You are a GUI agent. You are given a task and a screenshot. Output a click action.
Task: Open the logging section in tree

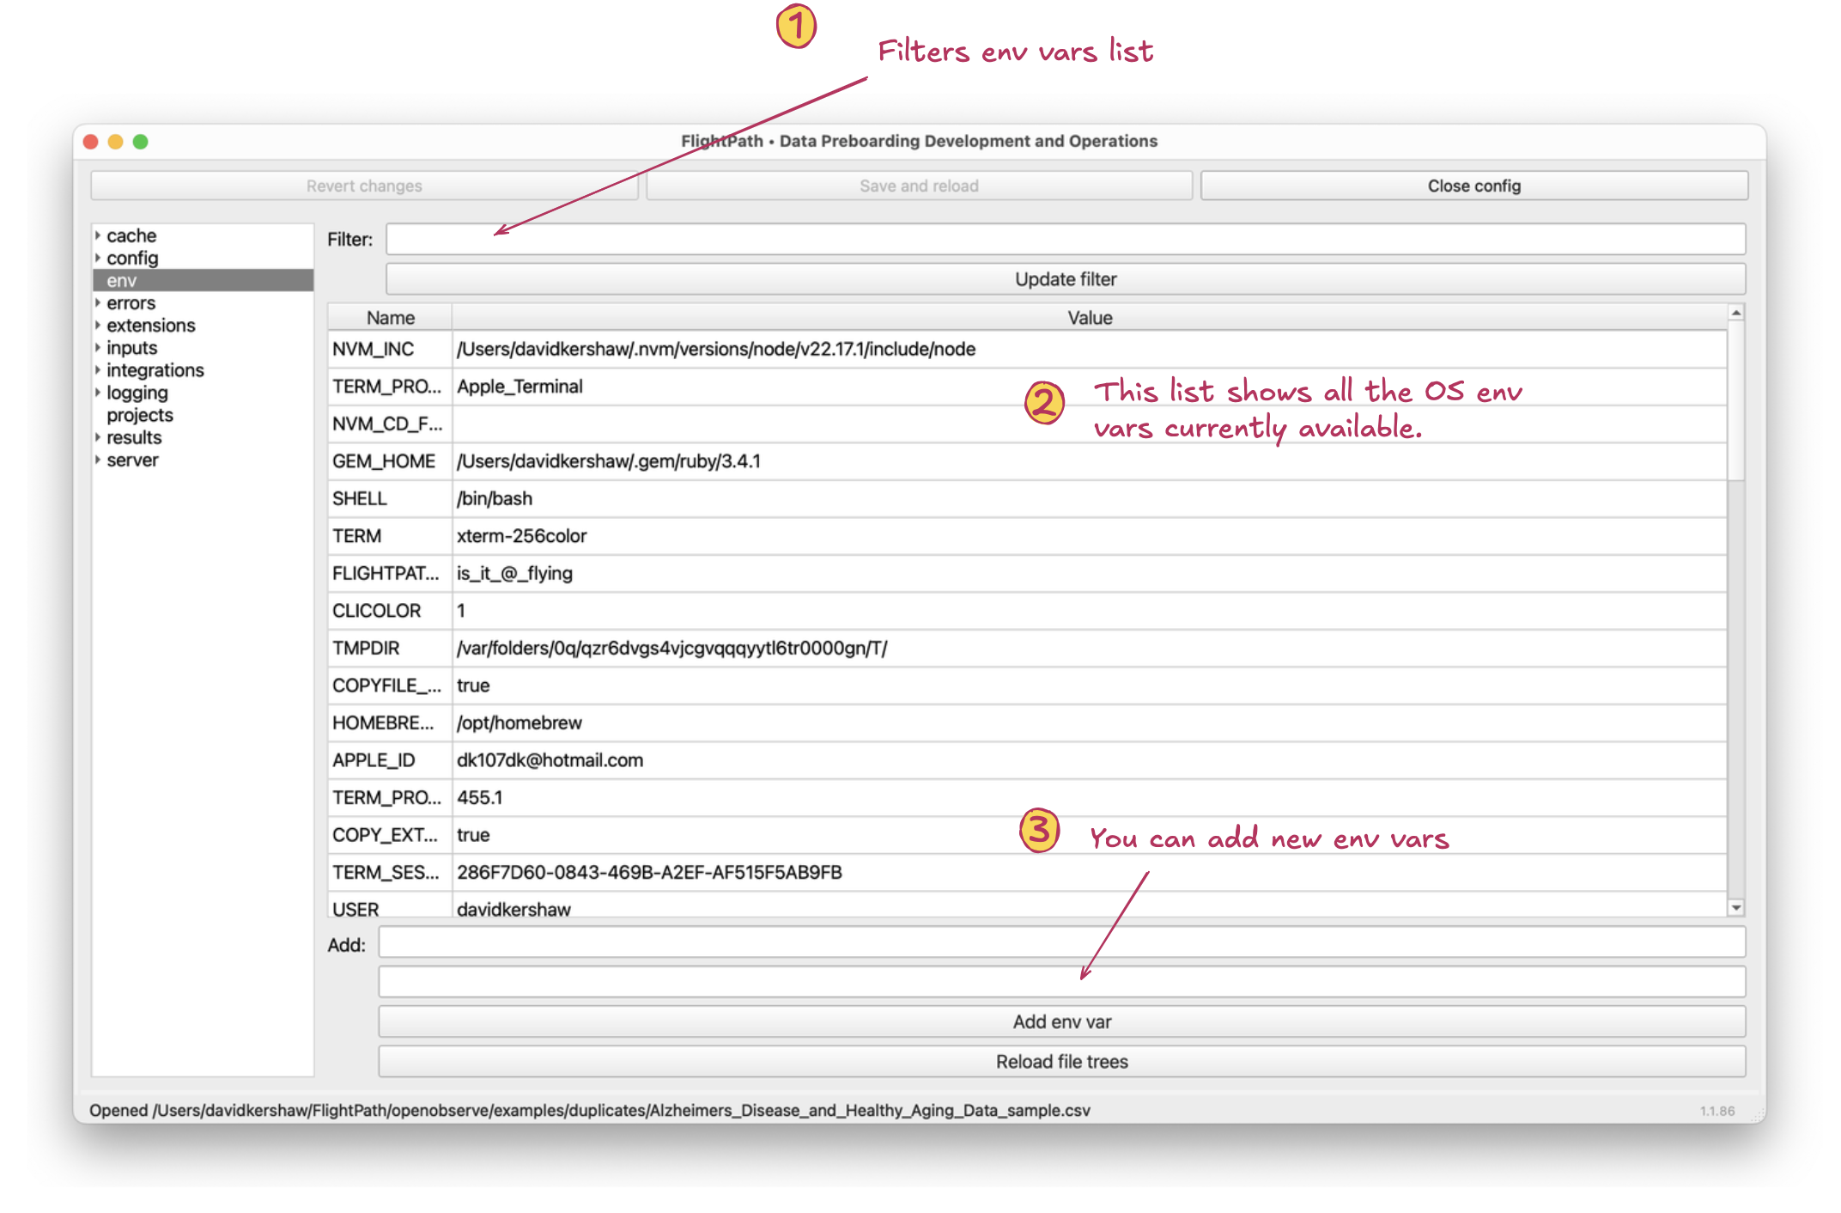[x=137, y=393]
